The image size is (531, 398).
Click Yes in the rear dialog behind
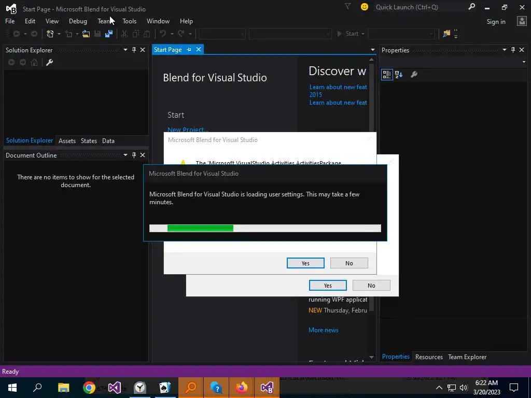(328, 286)
